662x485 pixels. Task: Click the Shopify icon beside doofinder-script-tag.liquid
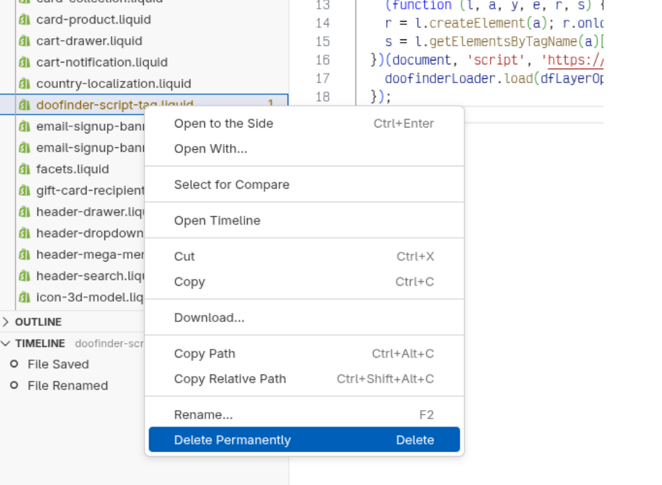tap(24, 104)
